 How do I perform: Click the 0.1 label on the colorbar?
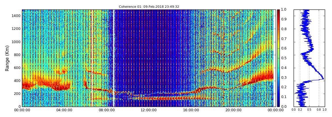(x=283, y=97)
